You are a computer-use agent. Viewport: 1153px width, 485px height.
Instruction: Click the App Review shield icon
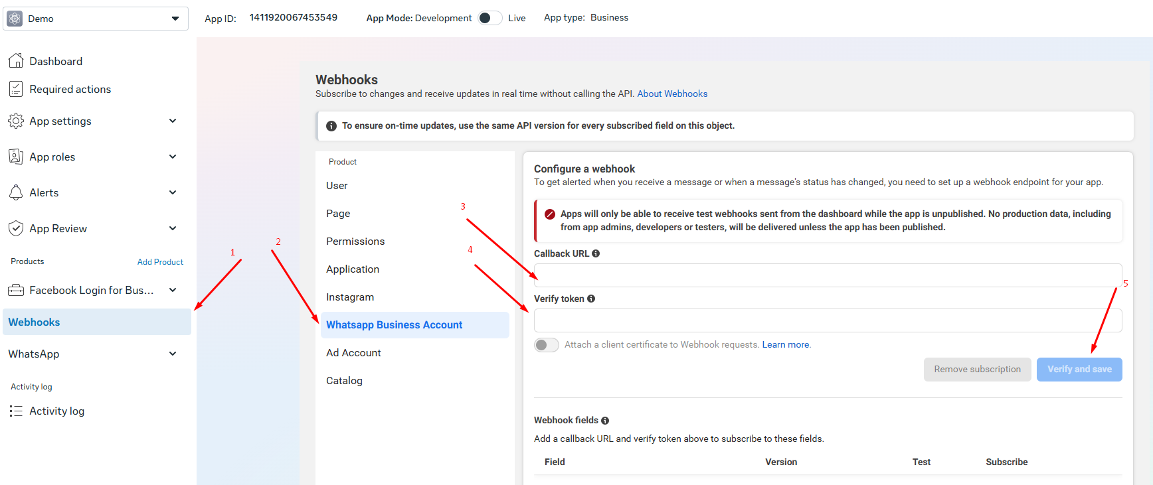pos(16,228)
